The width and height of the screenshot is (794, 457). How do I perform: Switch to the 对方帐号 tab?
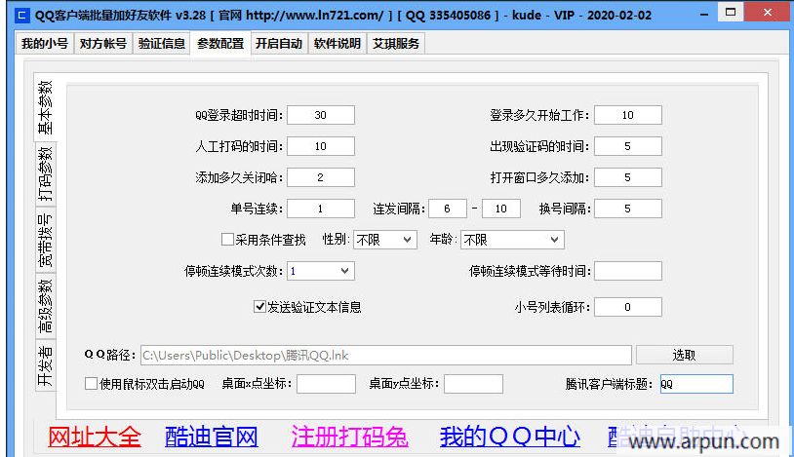(x=103, y=44)
